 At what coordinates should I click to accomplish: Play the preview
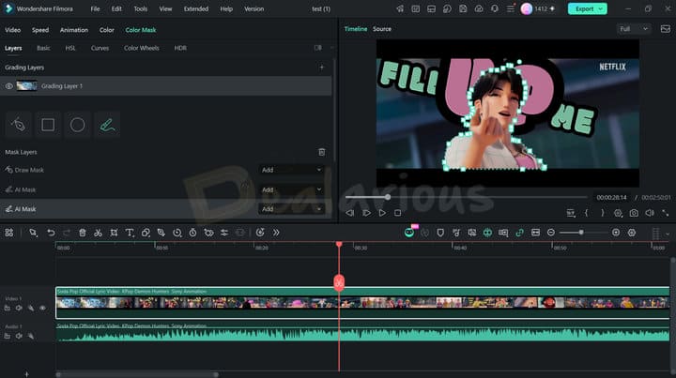click(382, 213)
